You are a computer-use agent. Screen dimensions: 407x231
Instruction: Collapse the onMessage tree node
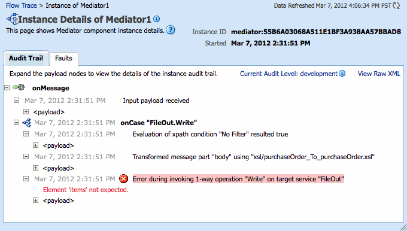point(7,88)
